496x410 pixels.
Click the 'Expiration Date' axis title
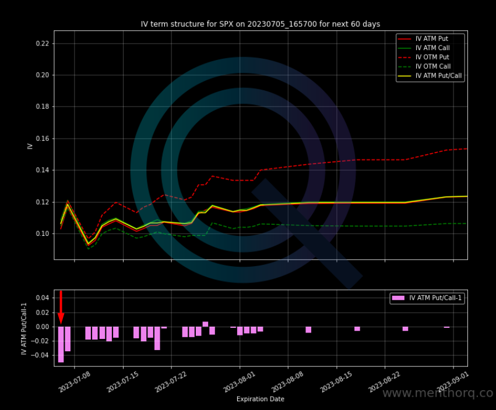(x=261, y=400)
